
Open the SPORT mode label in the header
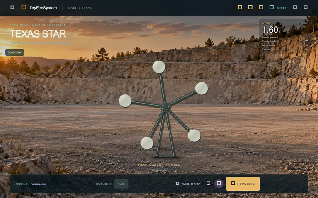coord(282,8)
